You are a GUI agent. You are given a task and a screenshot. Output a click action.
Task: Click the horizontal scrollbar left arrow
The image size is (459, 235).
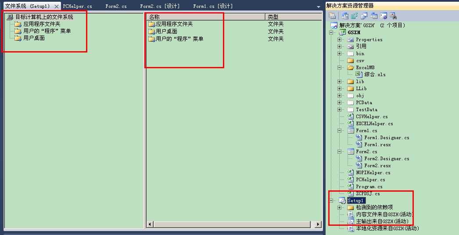tap(150, 224)
